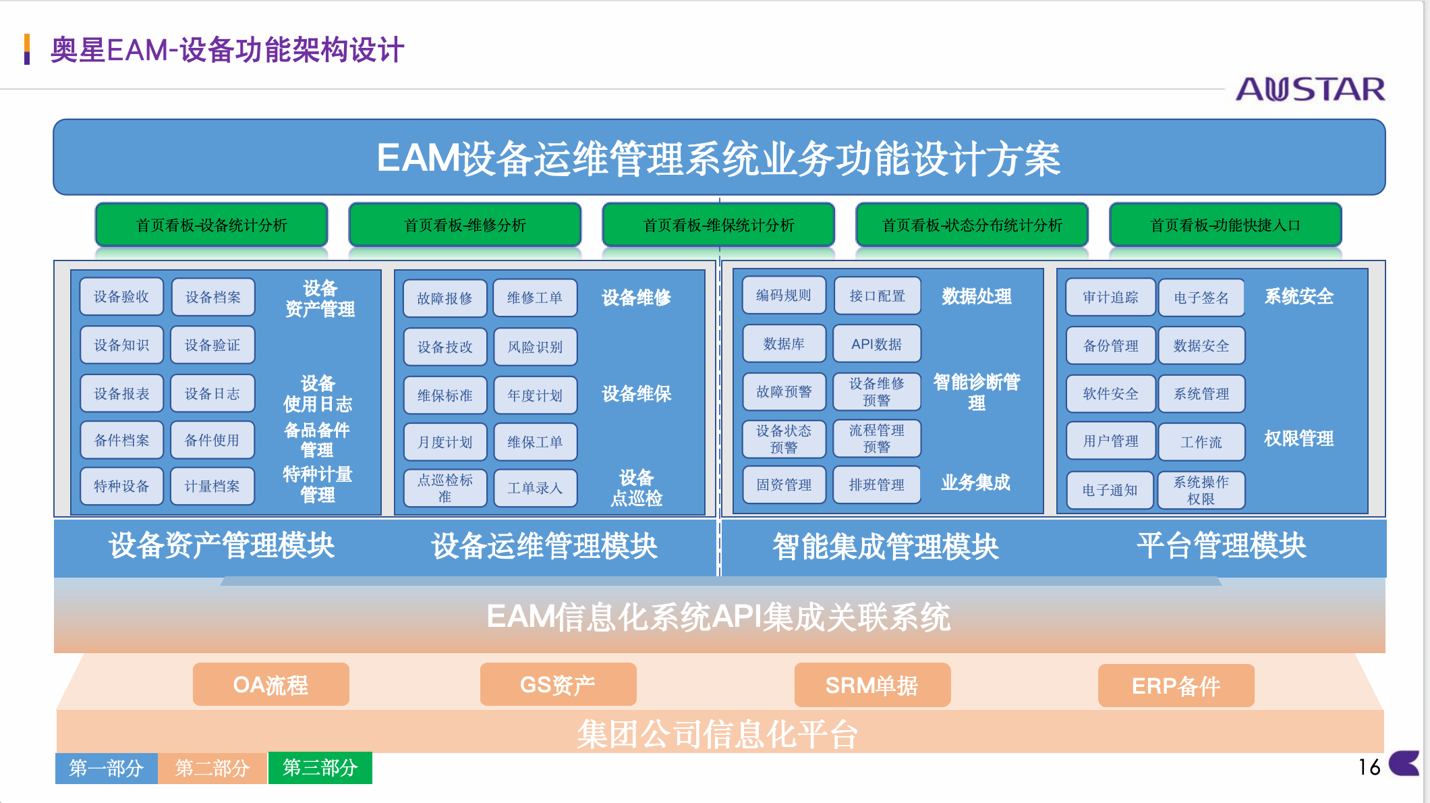
Task: Click the EAM设备运维管理系统业务功能设计方案 banner
Action: click(x=719, y=158)
